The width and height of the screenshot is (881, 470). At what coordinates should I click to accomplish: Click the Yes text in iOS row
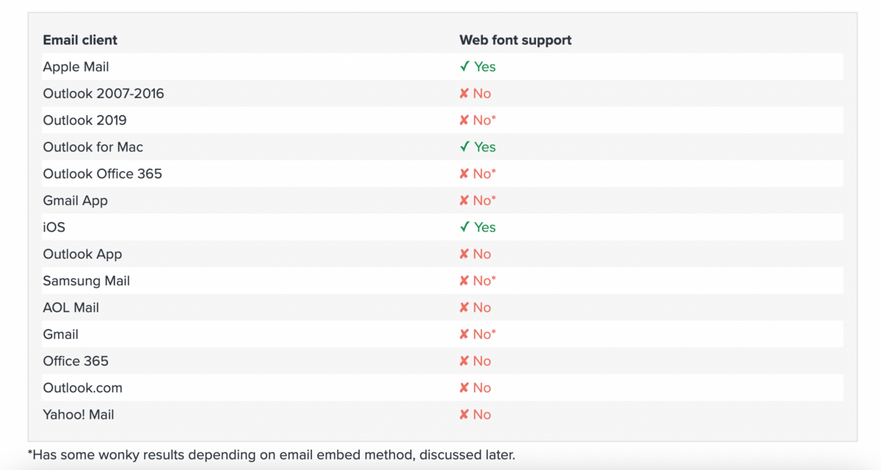point(485,227)
